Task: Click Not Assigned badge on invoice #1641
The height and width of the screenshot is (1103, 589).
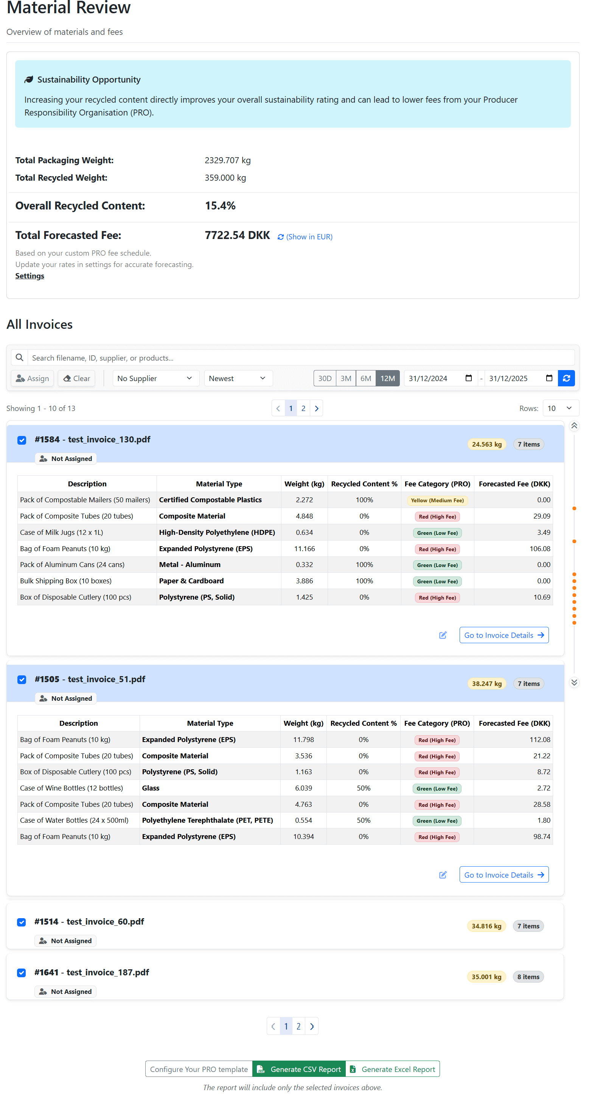Action: [65, 991]
